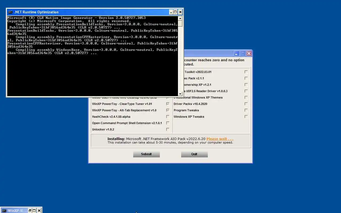The image size is (341, 213).
Task: Click console line 'Compiling assembly WindowsBase'
Action: (97, 50)
